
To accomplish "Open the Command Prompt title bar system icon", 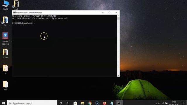I will coord(14,13).
